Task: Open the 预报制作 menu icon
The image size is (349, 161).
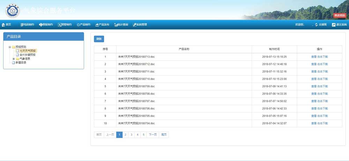Action: (x=41, y=25)
